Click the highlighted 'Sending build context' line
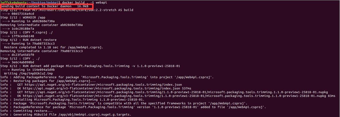340x117 pixels. (45, 6)
